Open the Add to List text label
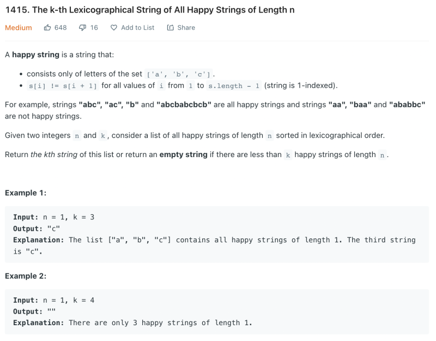This screenshot has width=436, height=341. click(x=137, y=27)
